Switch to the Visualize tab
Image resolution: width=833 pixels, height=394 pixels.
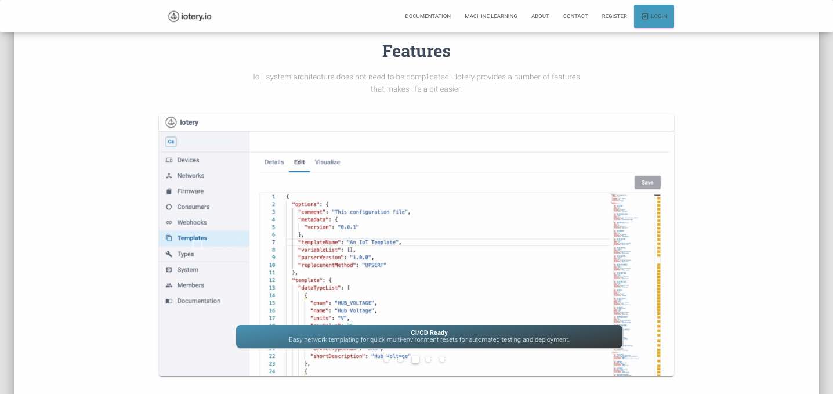coord(327,162)
